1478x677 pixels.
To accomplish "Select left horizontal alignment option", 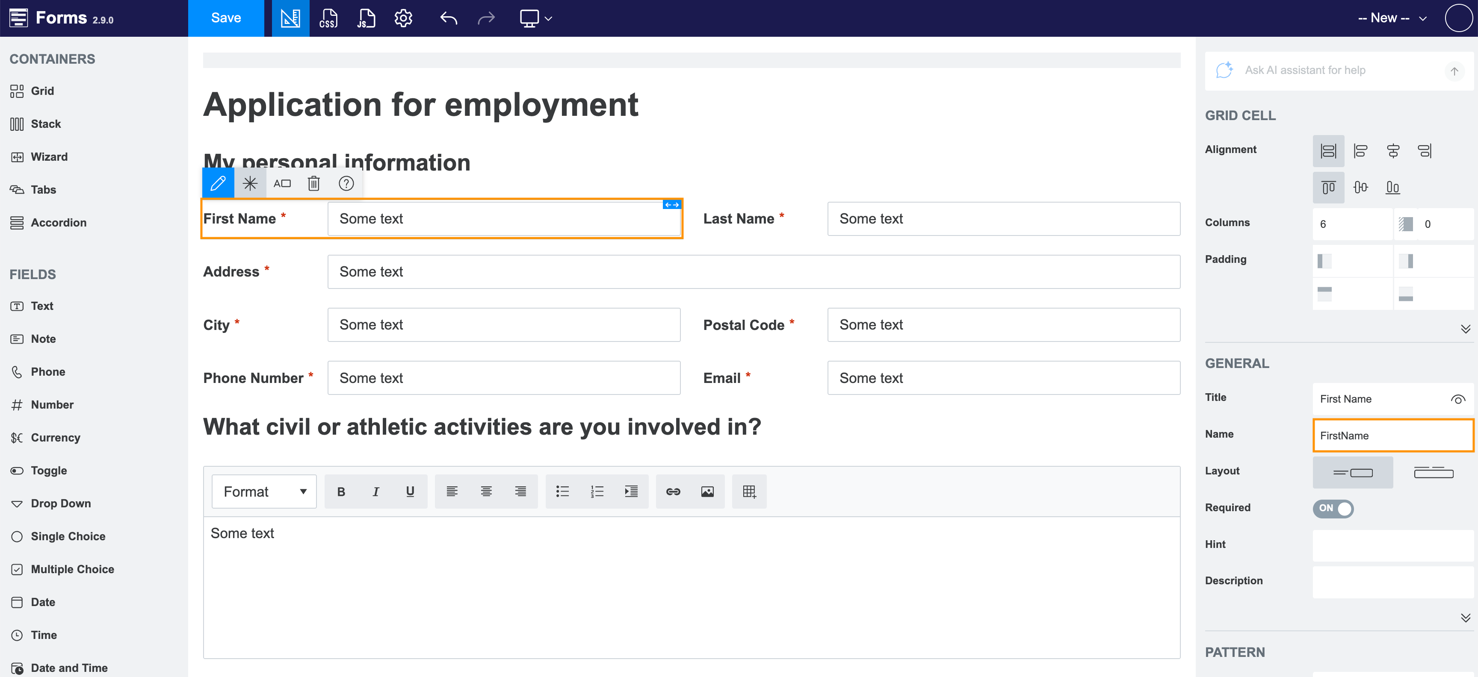I will coord(1360,151).
